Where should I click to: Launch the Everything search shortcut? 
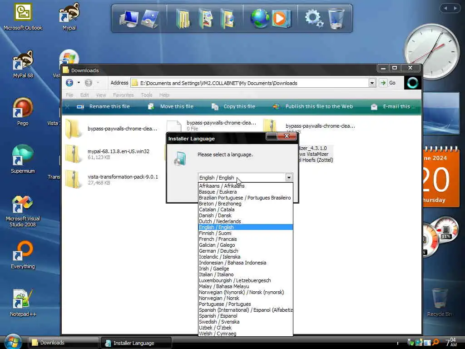[23, 255]
